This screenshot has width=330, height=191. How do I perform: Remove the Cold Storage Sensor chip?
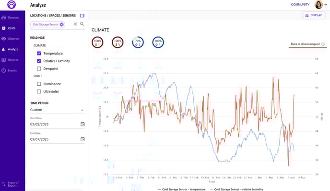click(x=61, y=24)
